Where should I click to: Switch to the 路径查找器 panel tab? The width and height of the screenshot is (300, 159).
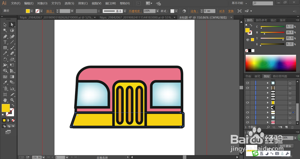280,76
